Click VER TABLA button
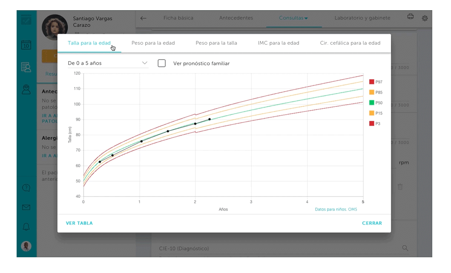Screen dimensions: 451x273 click(79, 223)
